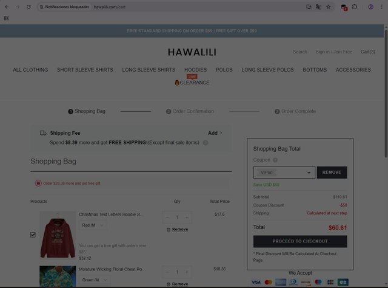This screenshot has height=288, width=388.
Task: Bookmark this page with star icon
Action: (329, 7)
